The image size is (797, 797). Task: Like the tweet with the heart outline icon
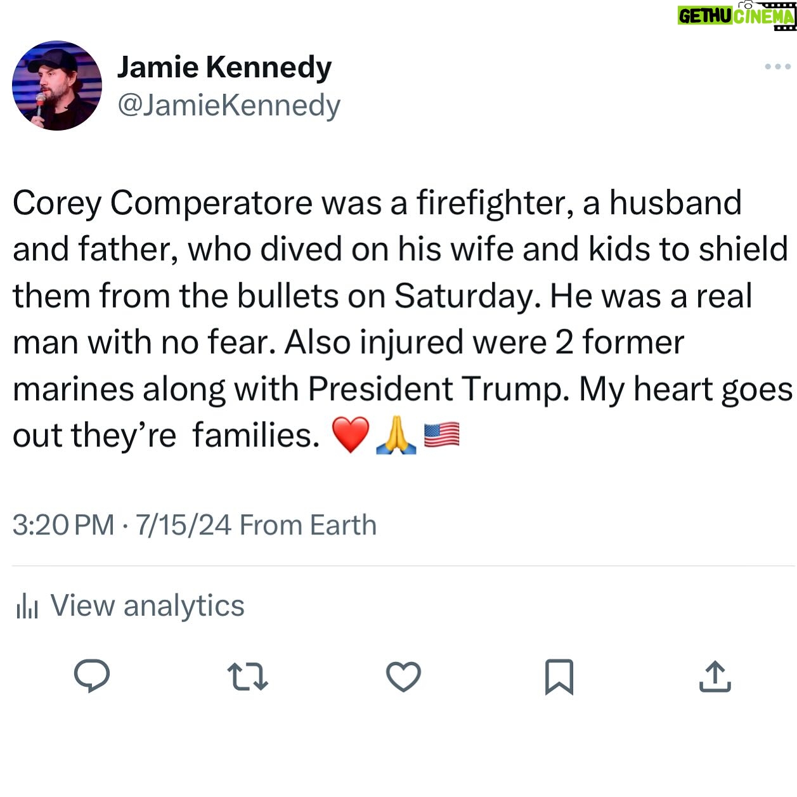click(403, 676)
